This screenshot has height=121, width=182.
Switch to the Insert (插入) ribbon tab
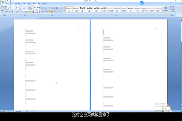11,4
